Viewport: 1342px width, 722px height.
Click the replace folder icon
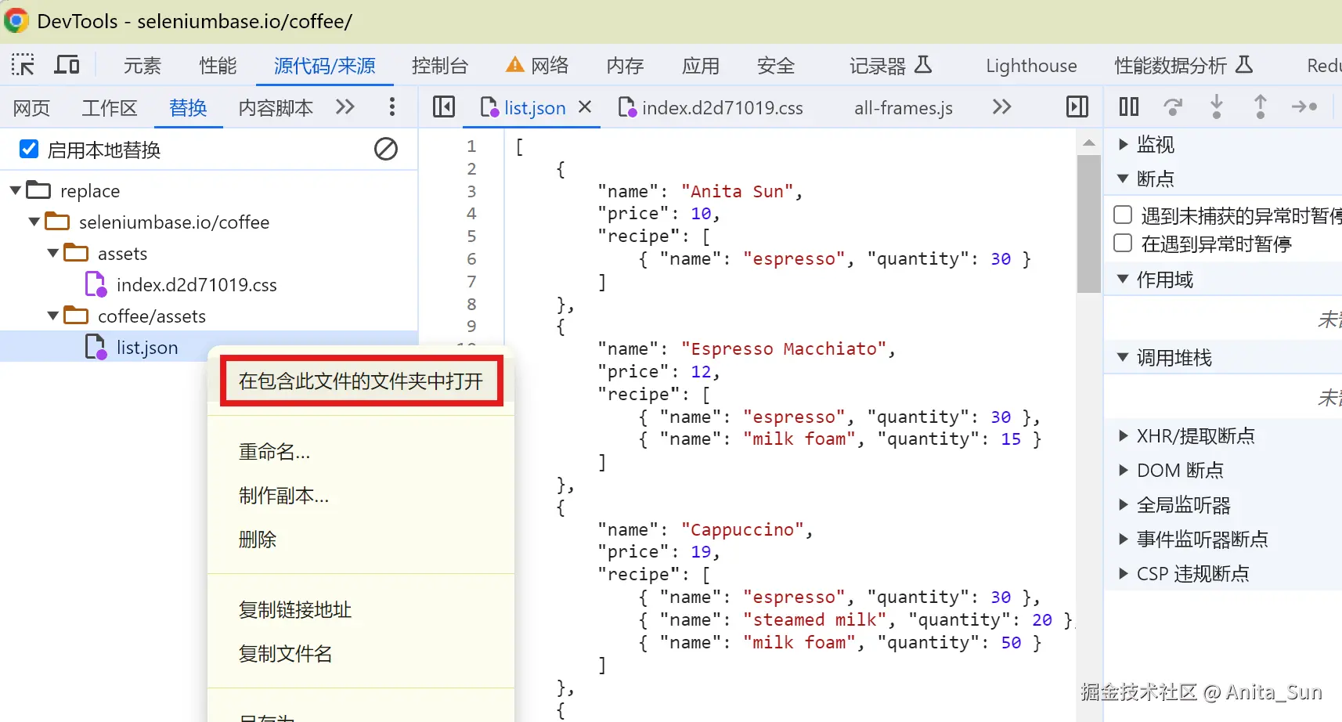click(x=38, y=190)
